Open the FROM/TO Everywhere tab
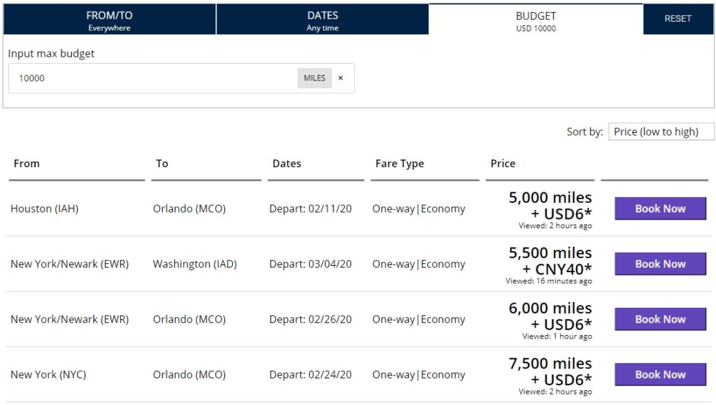Viewport: 716px width, 405px height. click(109, 20)
